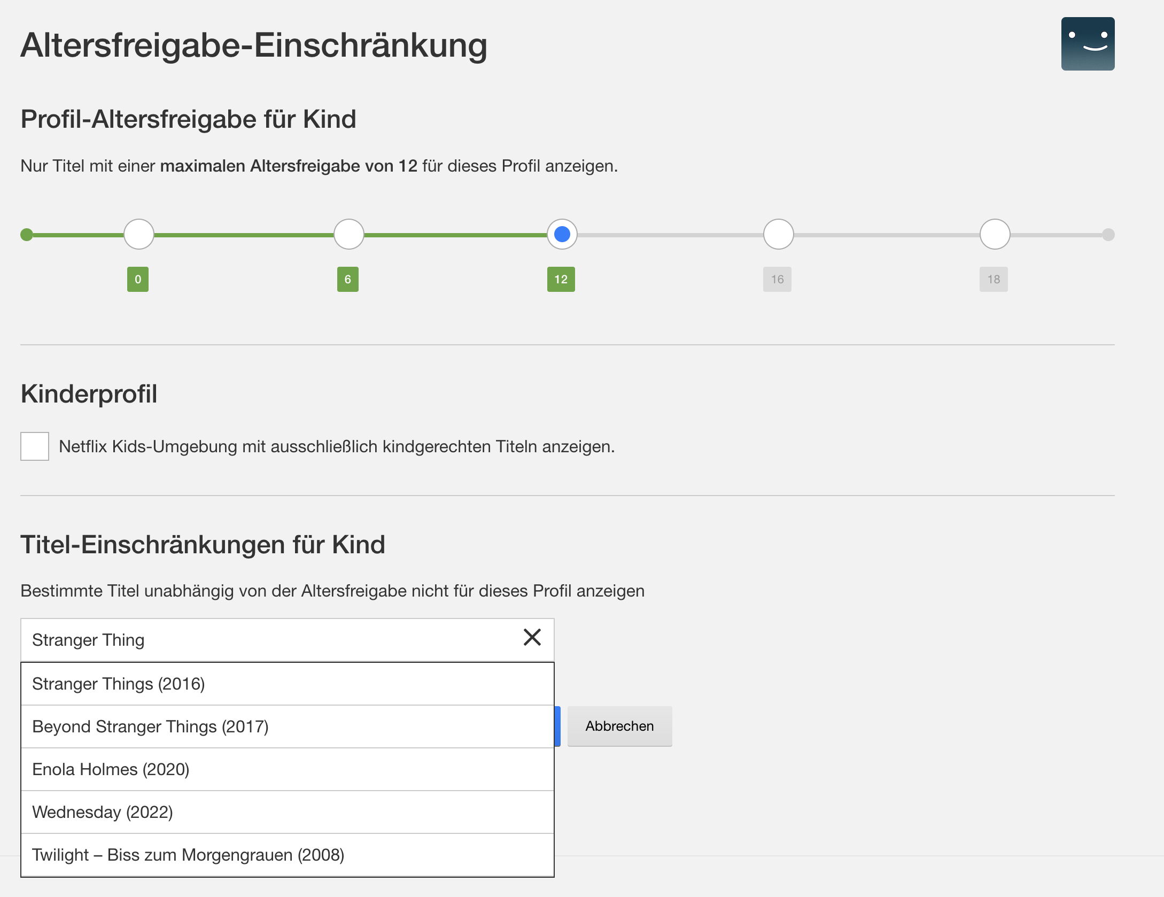Image resolution: width=1164 pixels, height=897 pixels.
Task: Clear the search field with X icon
Action: 532,637
